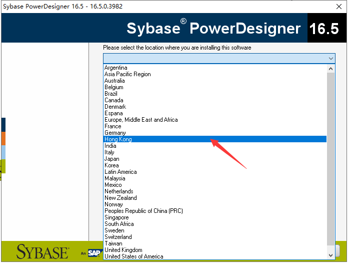Select Peoples Republic of China (PRC)
The height and width of the screenshot is (263, 348).
215,211
